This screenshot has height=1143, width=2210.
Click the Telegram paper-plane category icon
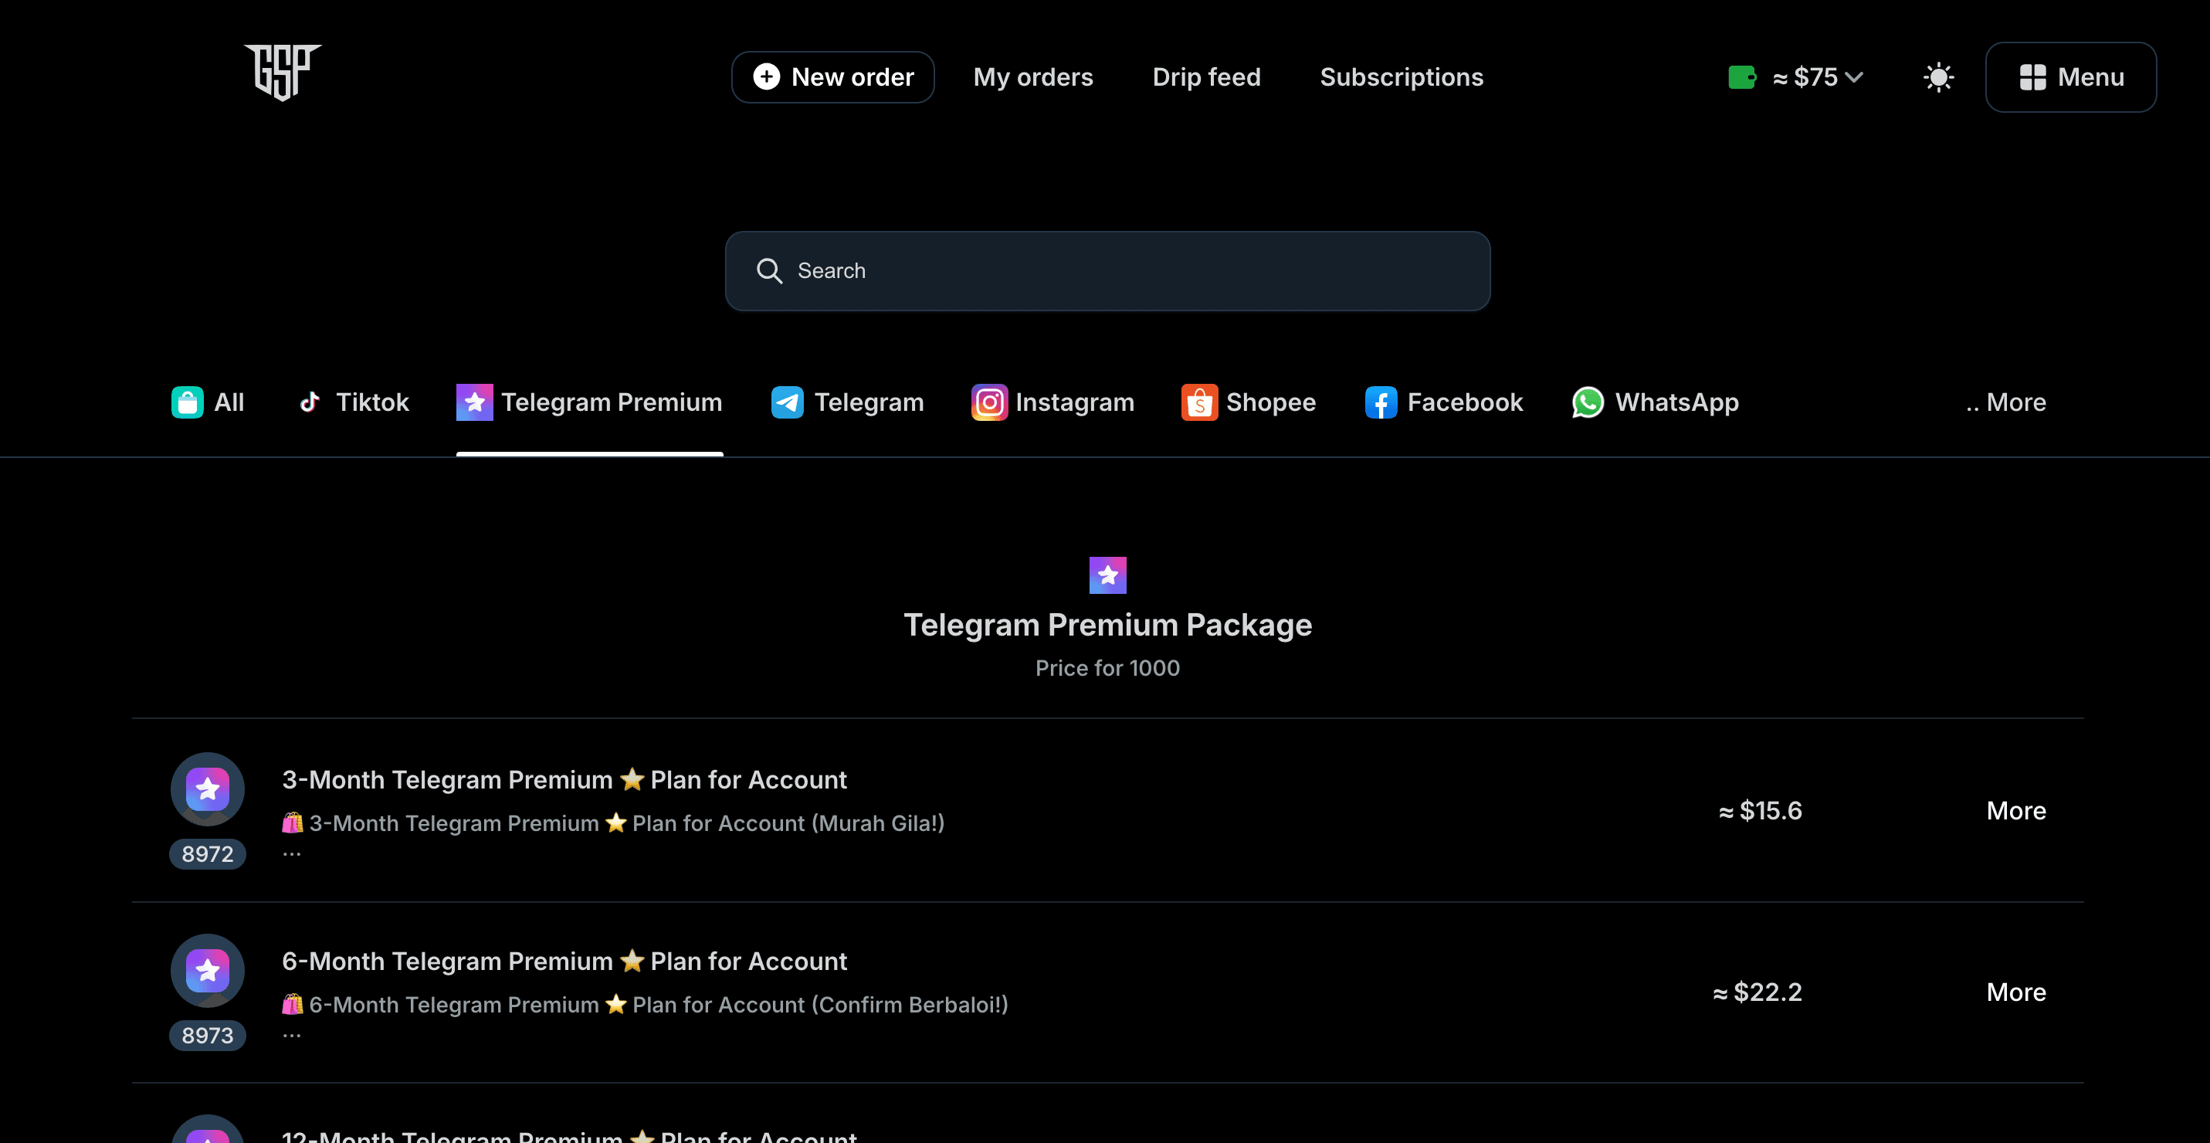(x=785, y=402)
